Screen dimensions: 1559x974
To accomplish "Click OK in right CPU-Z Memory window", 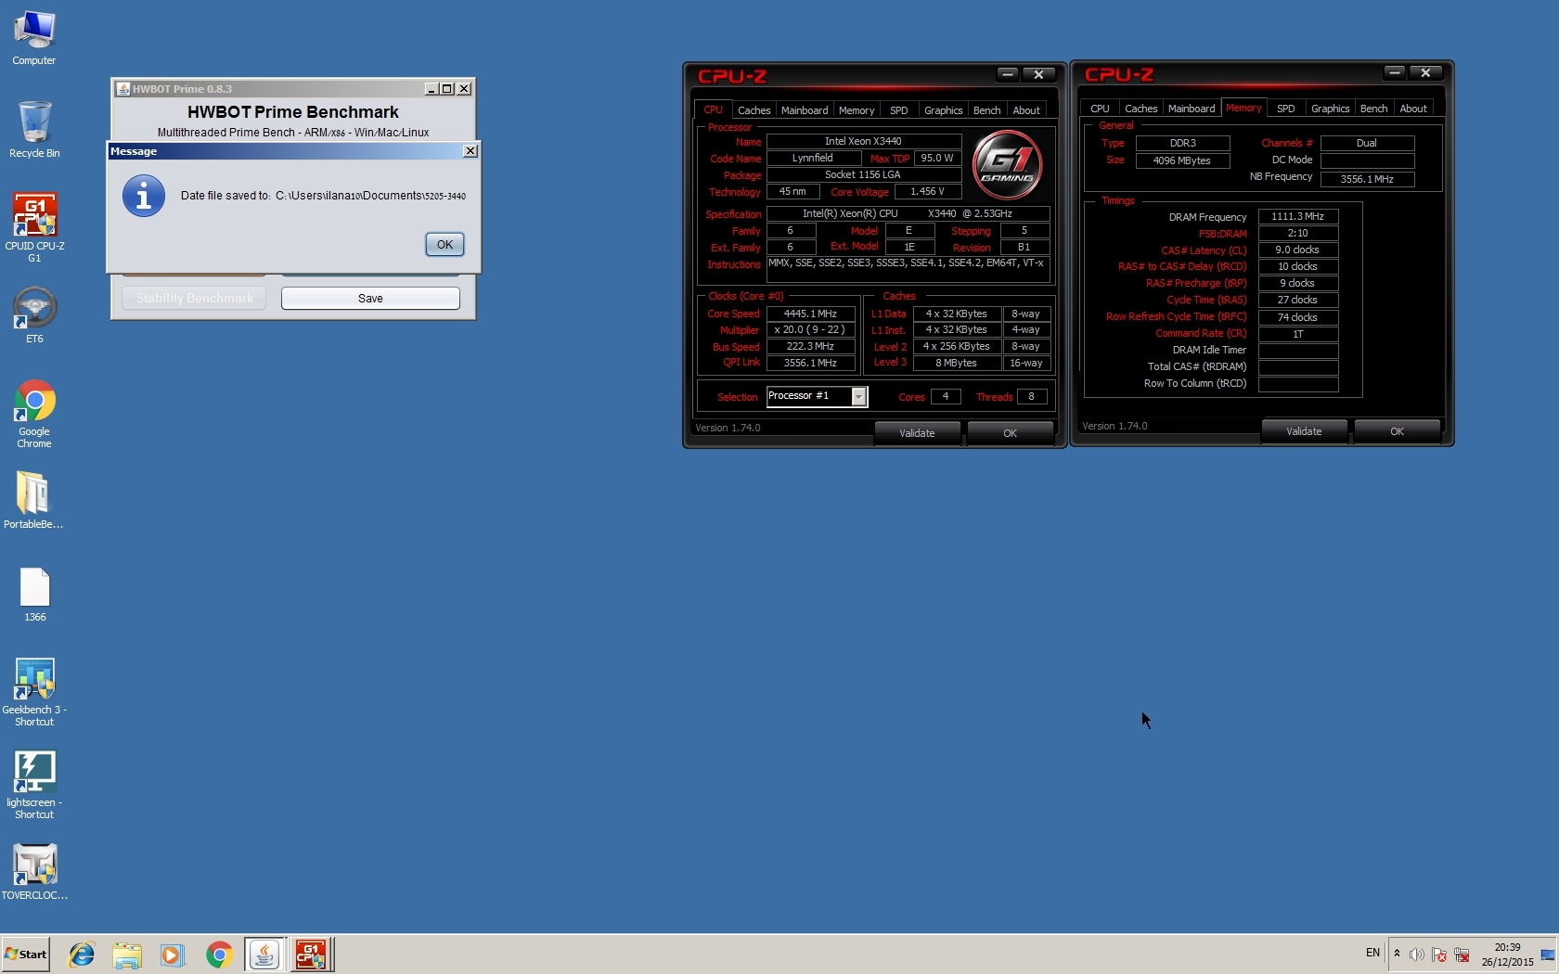I will point(1398,431).
